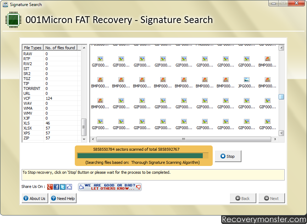Viewport: 307px width, 224px height.
Task: Select the WMV file type row
Action: coord(52,113)
